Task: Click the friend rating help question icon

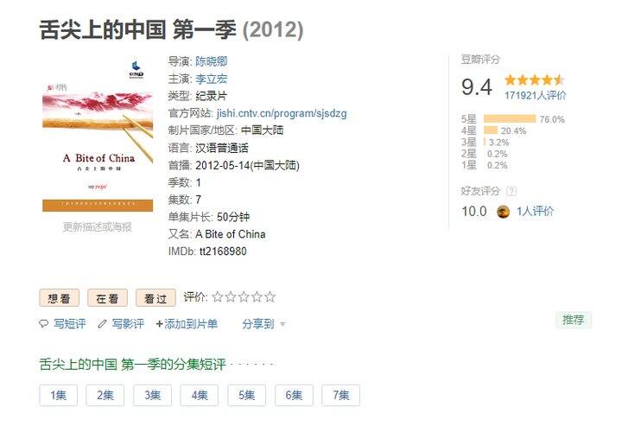Action: (511, 192)
